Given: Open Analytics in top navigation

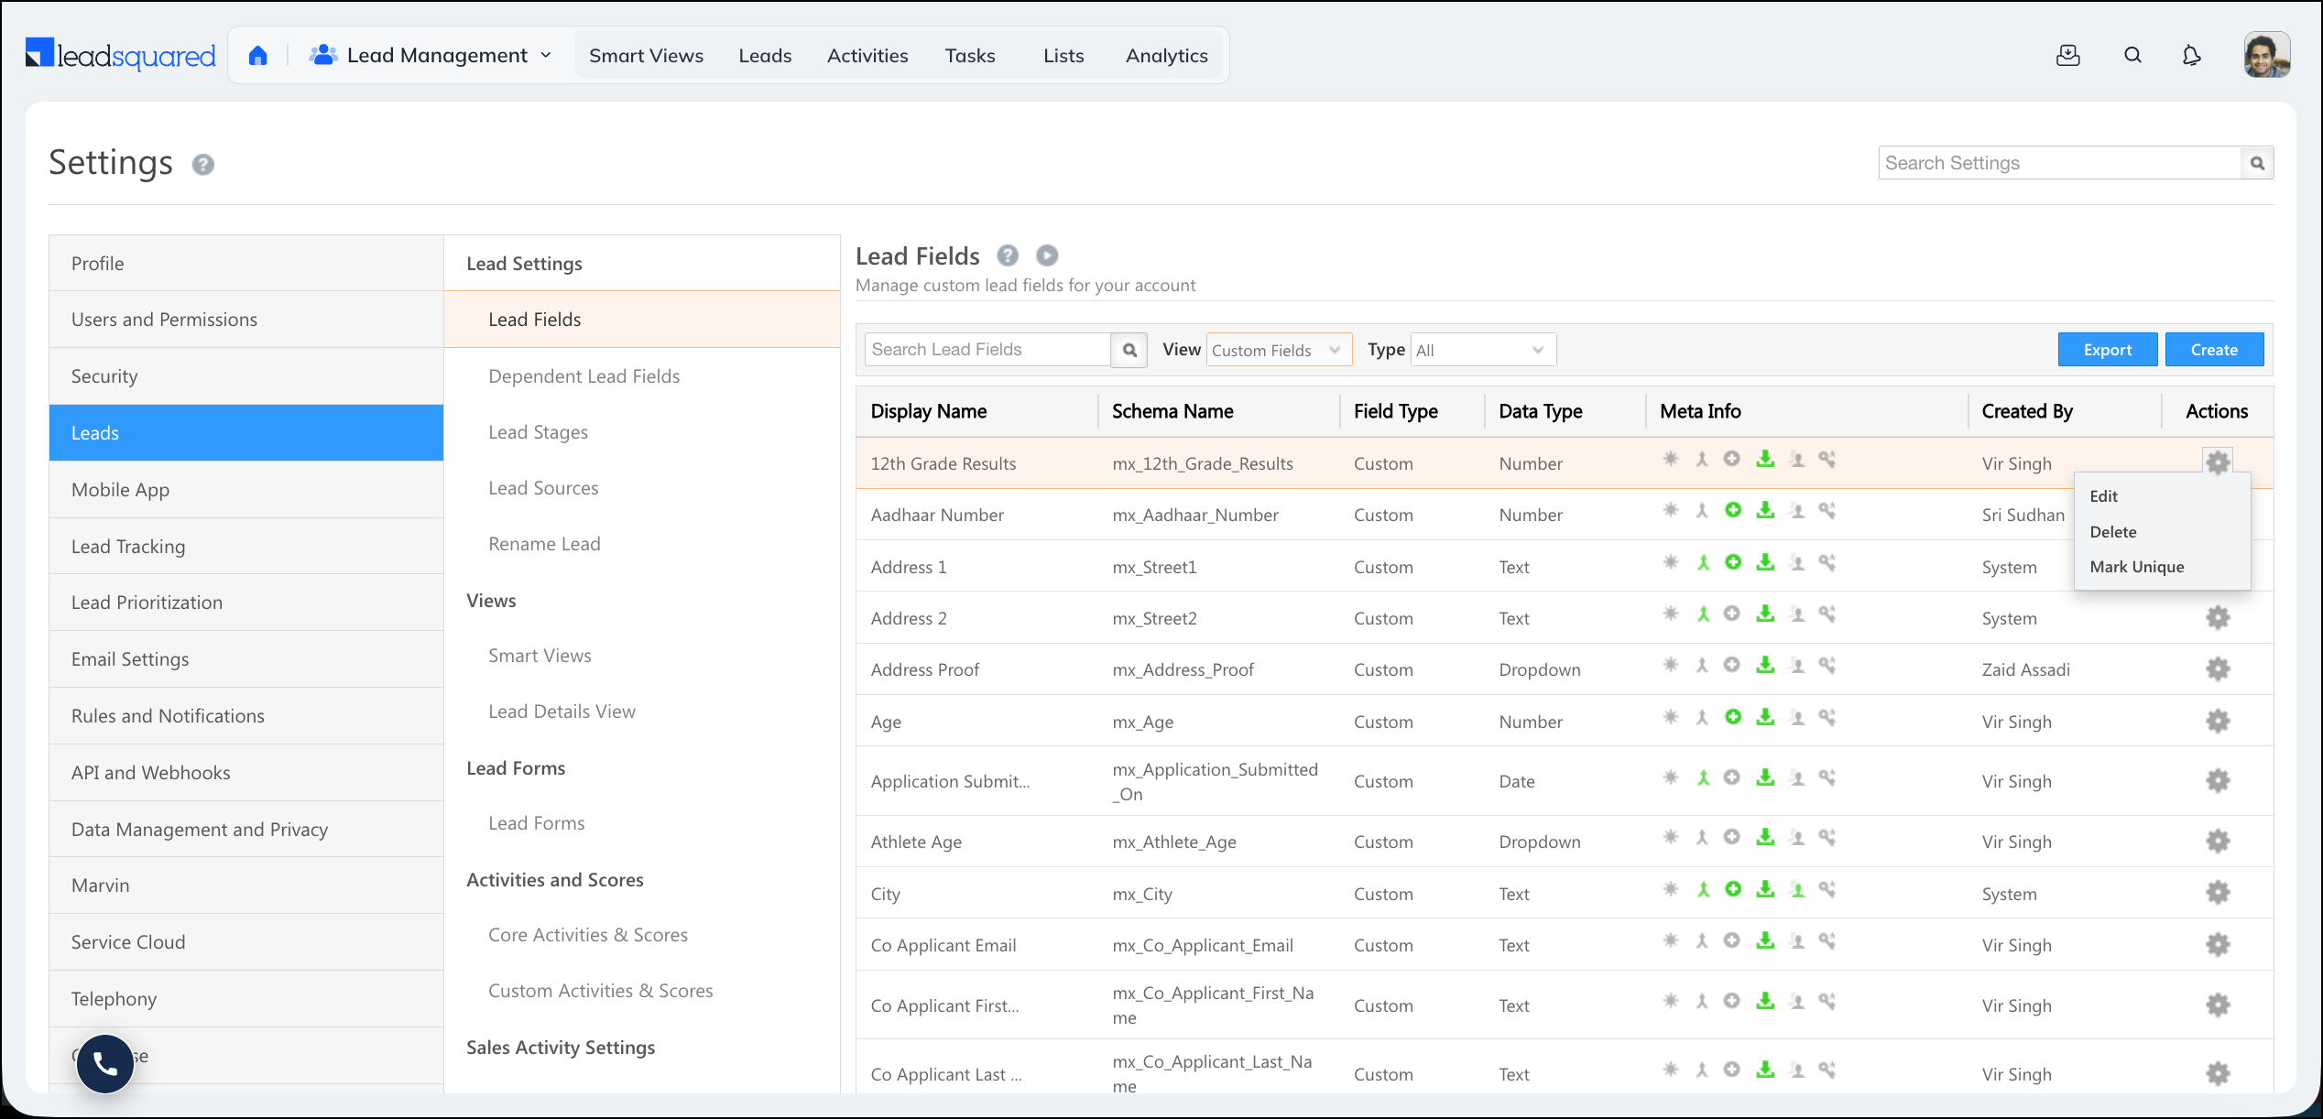Looking at the screenshot, I should (1167, 56).
